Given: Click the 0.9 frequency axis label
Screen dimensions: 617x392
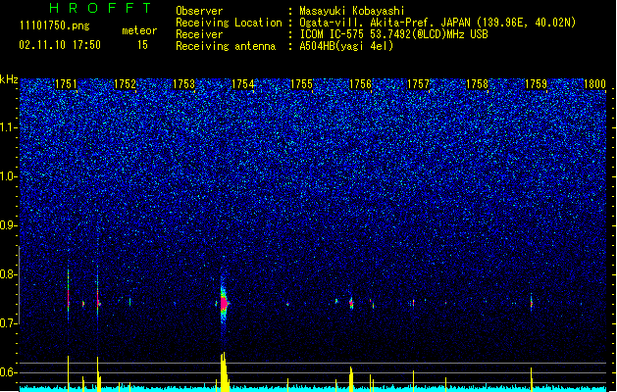Looking at the screenshot, I should click(x=9, y=225).
